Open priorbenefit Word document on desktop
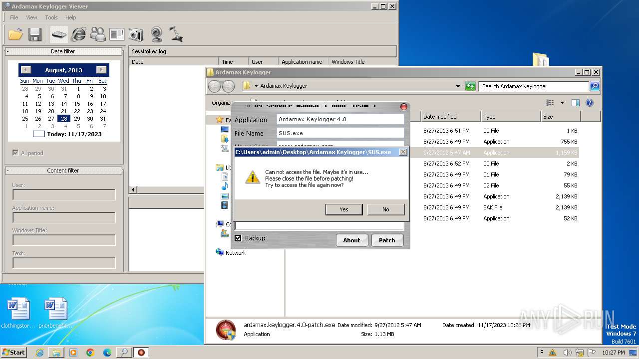 tap(56, 313)
